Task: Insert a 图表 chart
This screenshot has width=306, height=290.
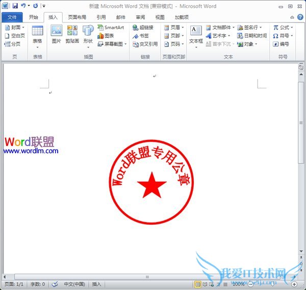Action: pyautogui.click(x=106, y=36)
